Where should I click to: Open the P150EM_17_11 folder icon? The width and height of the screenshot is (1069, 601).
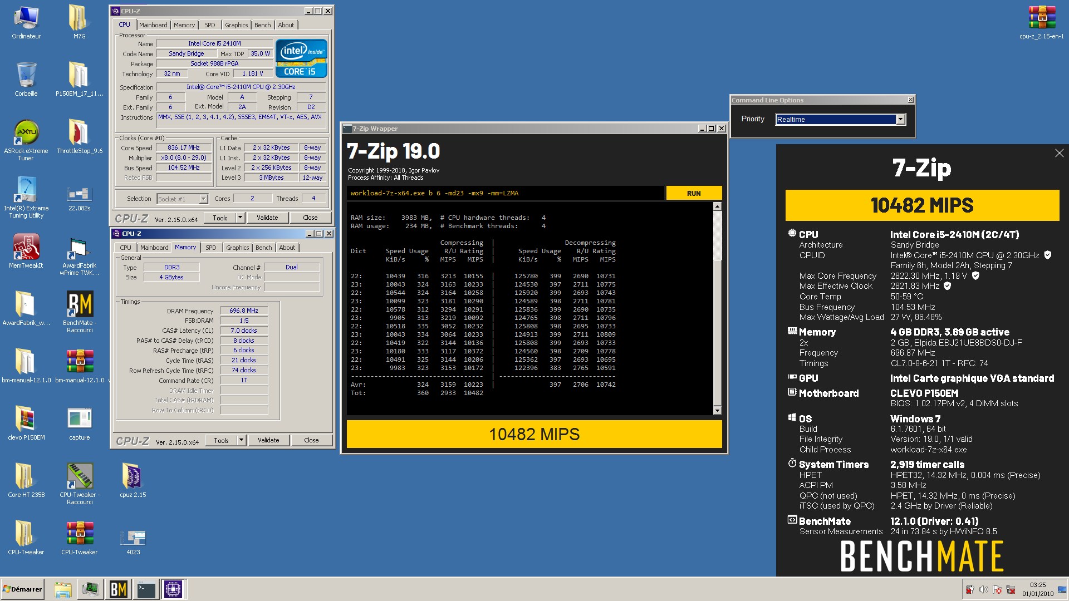80,80
